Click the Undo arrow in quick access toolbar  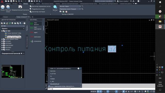pyautogui.click(x=22, y=1)
